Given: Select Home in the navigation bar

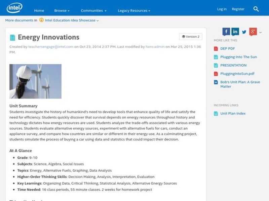Looking at the screenshot, I should point(39,10).
